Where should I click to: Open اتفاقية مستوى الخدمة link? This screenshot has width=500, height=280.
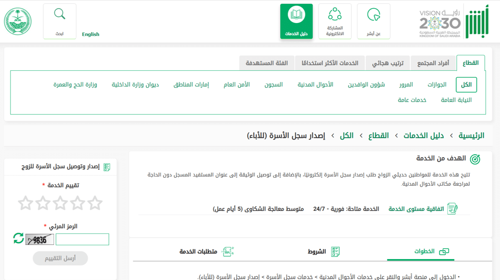pos(416,209)
